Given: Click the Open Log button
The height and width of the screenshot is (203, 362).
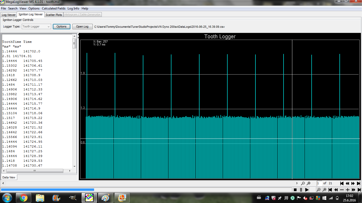Looking at the screenshot, I should pos(82,26).
